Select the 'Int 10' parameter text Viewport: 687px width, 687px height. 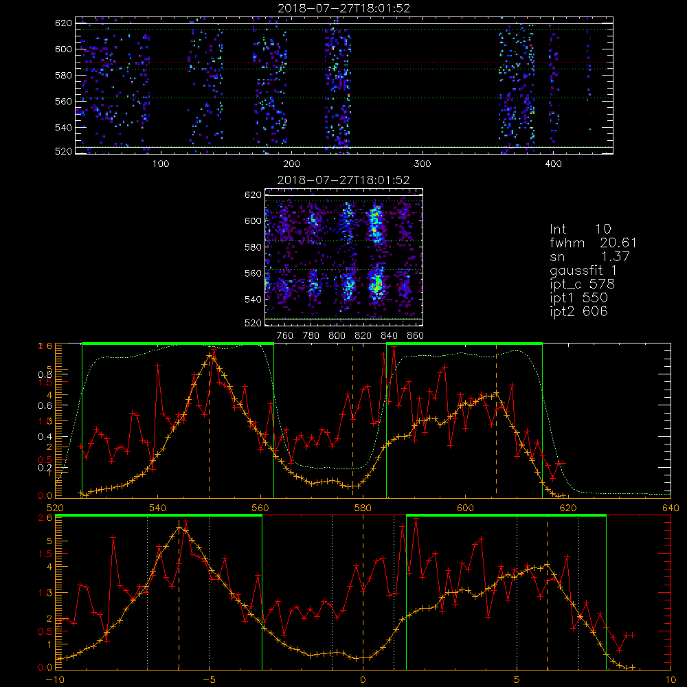pyautogui.click(x=580, y=229)
